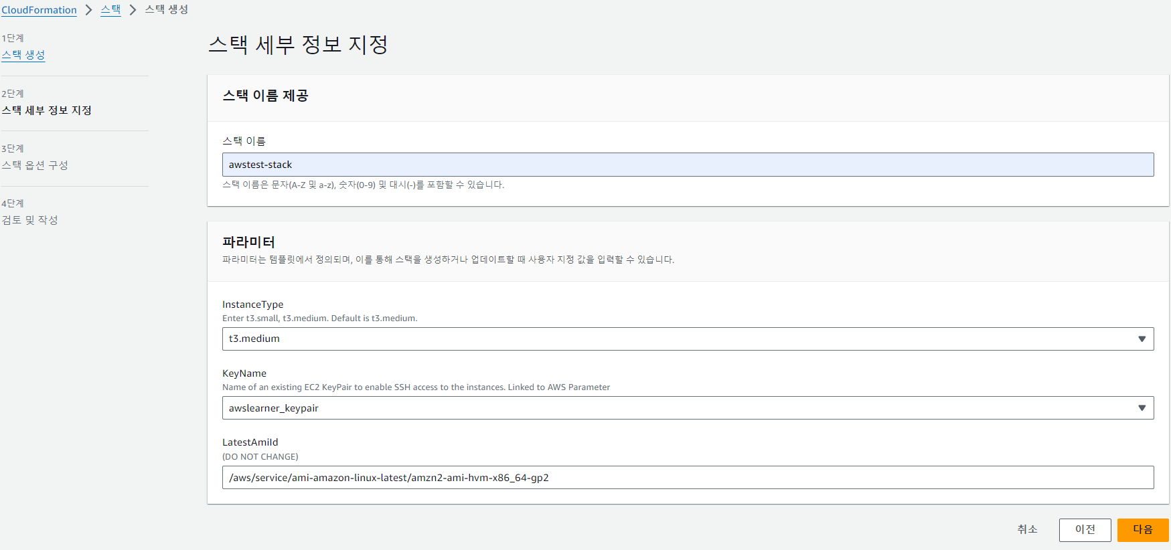Screen dimensions: 1171x550
Task: Click breadcrumb chevron after CloudFormation
Action: [x=88, y=10]
